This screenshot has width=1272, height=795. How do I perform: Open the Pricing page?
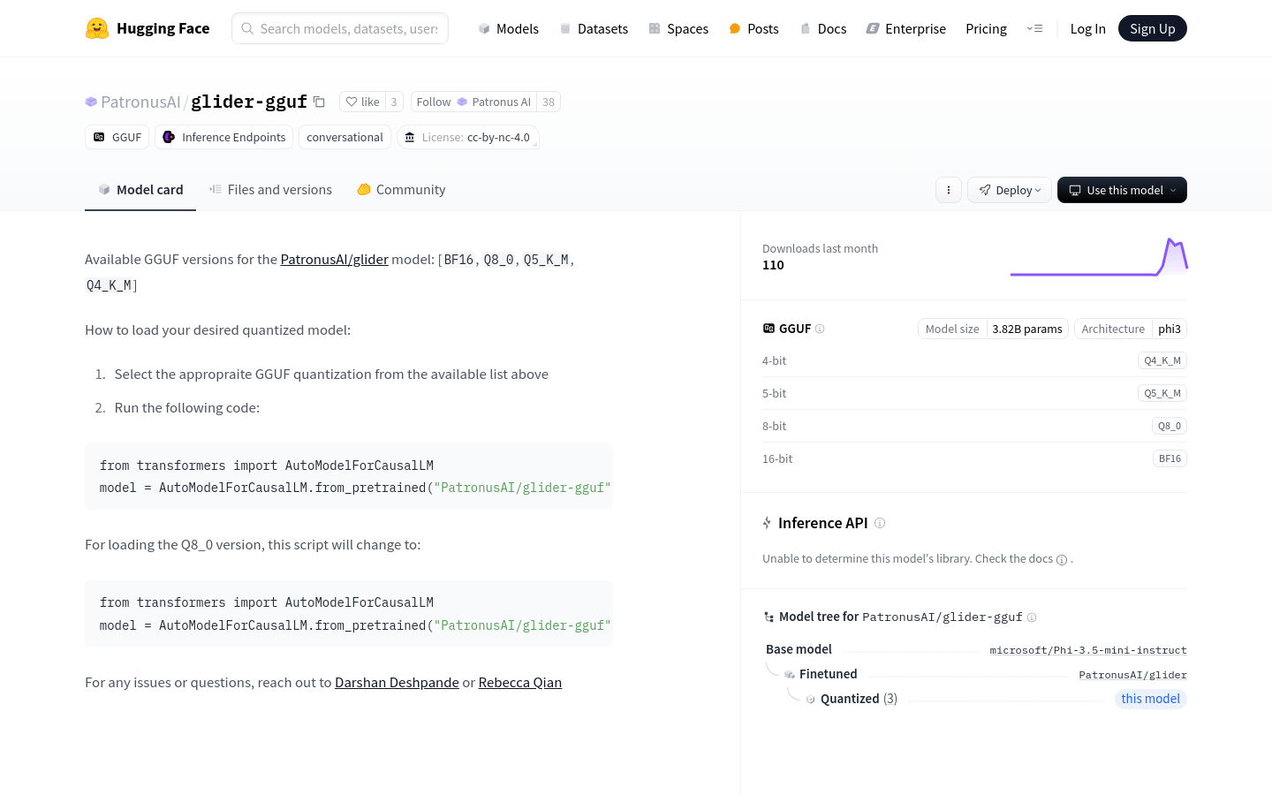coord(986,28)
